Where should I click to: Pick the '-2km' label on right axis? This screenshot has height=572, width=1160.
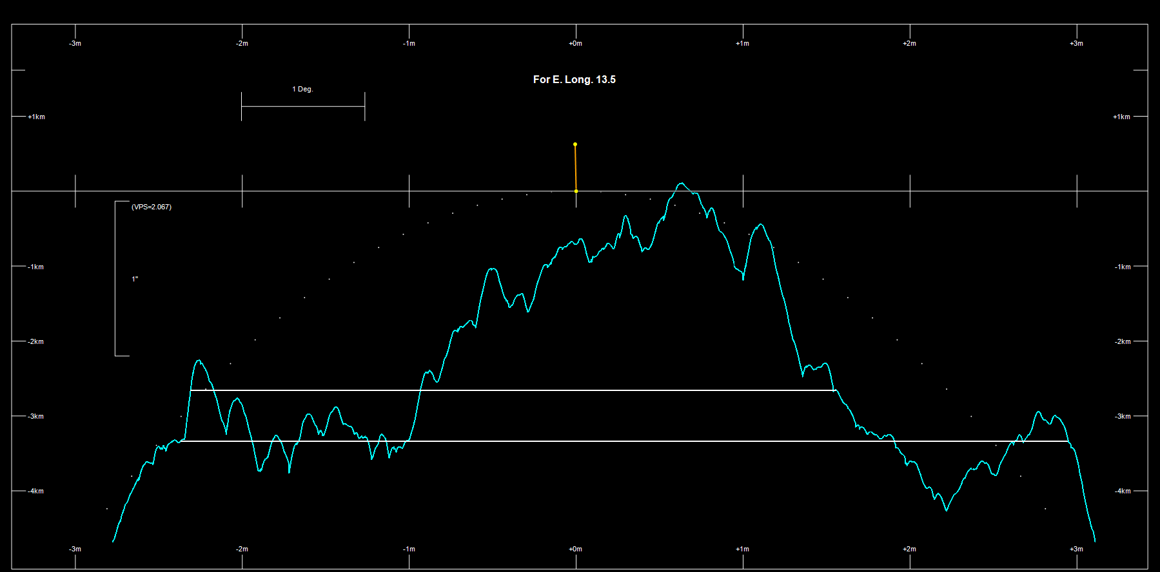[1123, 341]
